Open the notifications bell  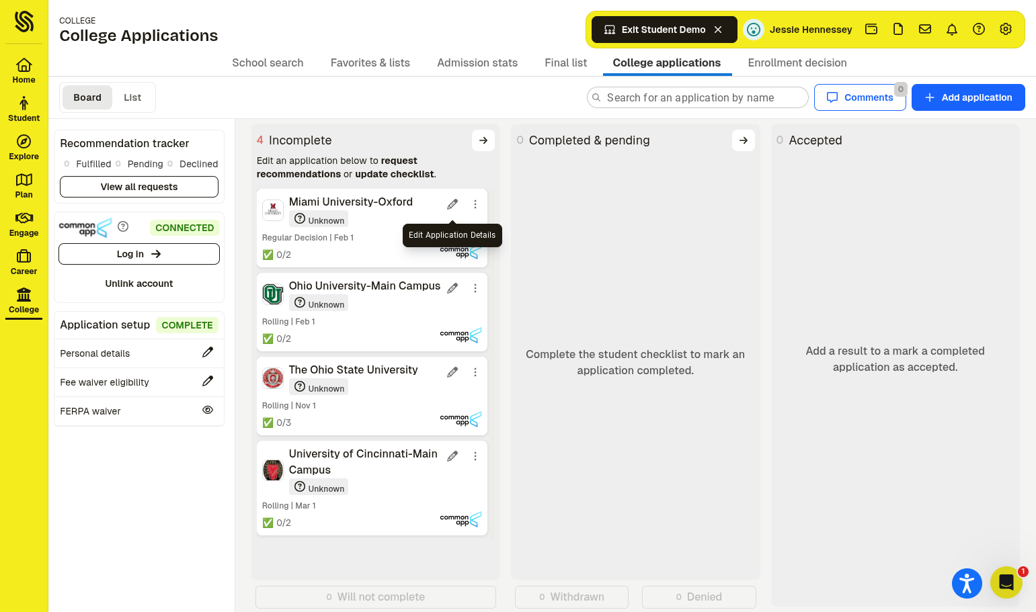[x=952, y=29]
